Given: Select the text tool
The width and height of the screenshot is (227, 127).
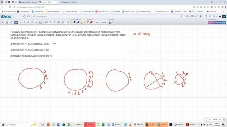Looking at the screenshot, I should point(50,22).
